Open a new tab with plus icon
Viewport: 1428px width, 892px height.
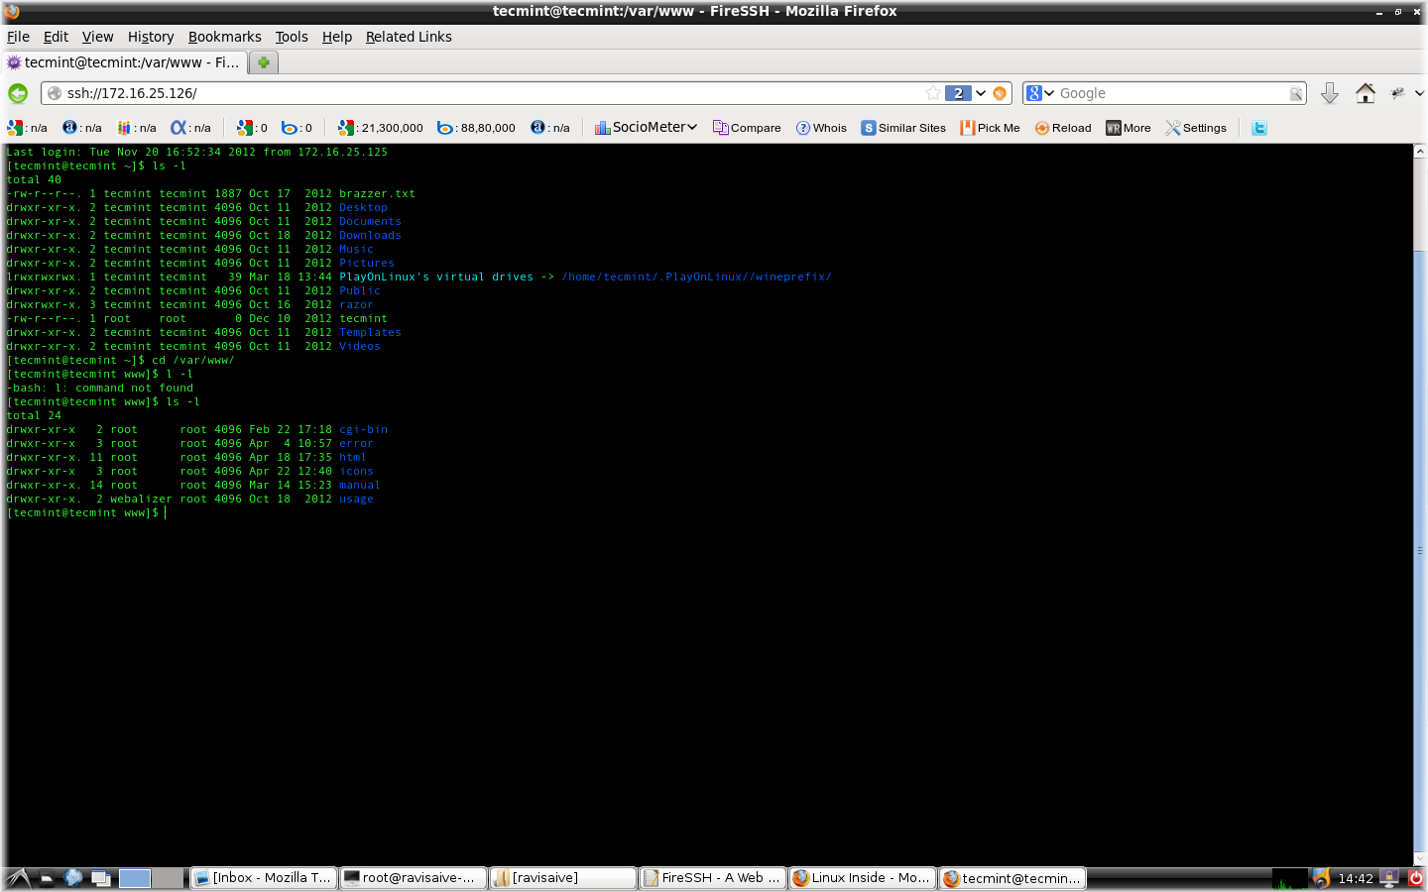pyautogui.click(x=264, y=62)
